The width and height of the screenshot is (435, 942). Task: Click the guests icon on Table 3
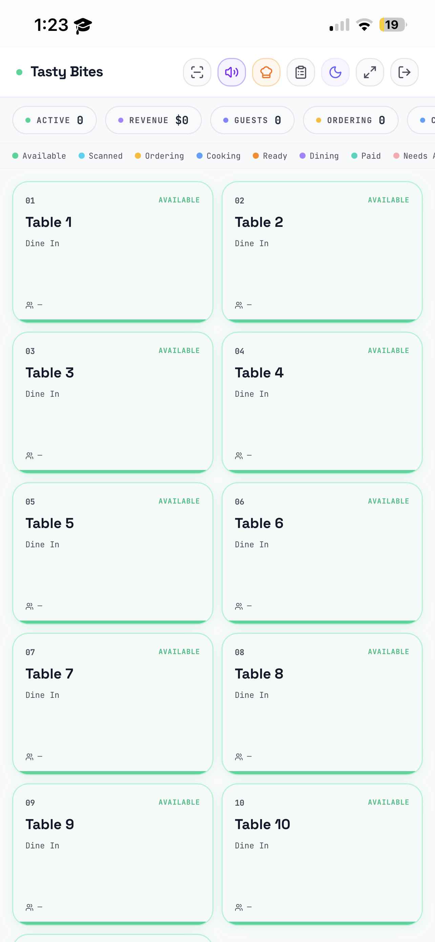click(x=29, y=456)
